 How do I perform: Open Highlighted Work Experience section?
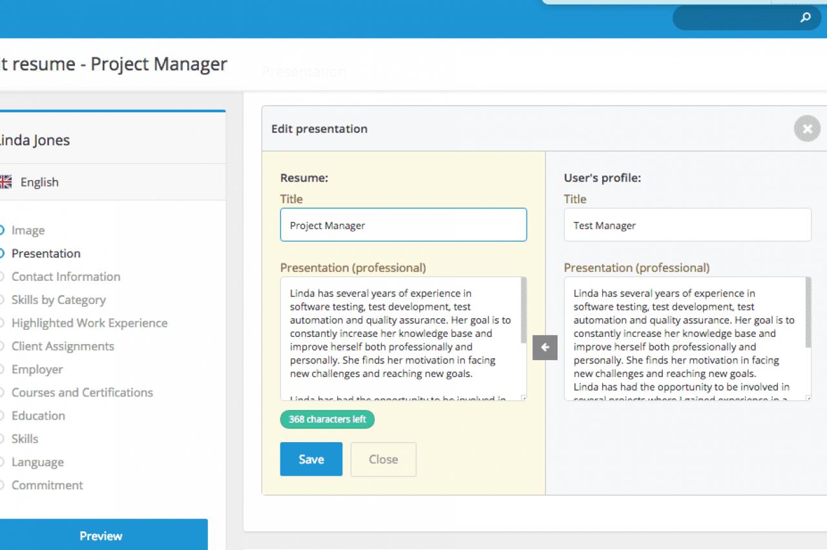click(x=89, y=323)
